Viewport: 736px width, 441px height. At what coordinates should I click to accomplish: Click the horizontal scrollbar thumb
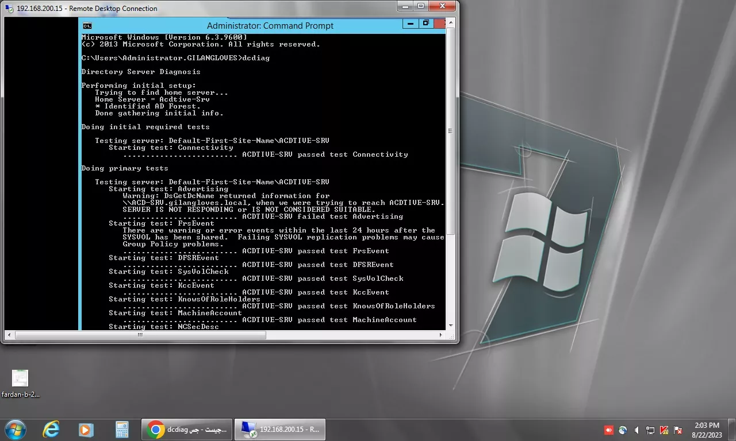pyautogui.click(x=140, y=335)
